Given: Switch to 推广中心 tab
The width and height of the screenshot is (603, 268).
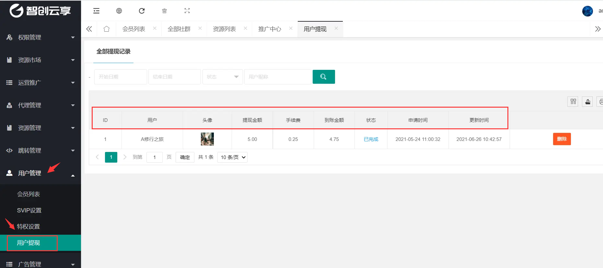Looking at the screenshot, I should pyautogui.click(x=270, y=29).
